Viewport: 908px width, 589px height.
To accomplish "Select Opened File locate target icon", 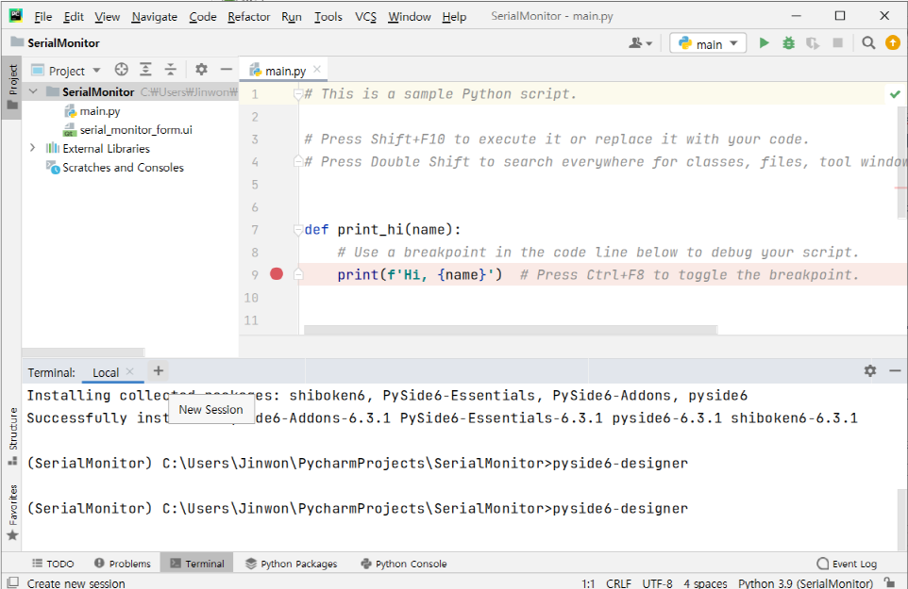I will pyautogui.click(x=121, y=70).
